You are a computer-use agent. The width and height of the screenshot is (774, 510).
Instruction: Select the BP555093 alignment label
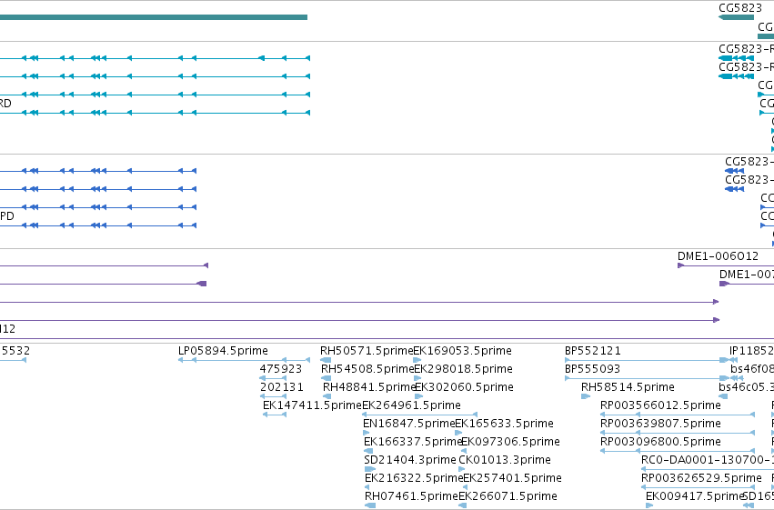tap(592, 369)
